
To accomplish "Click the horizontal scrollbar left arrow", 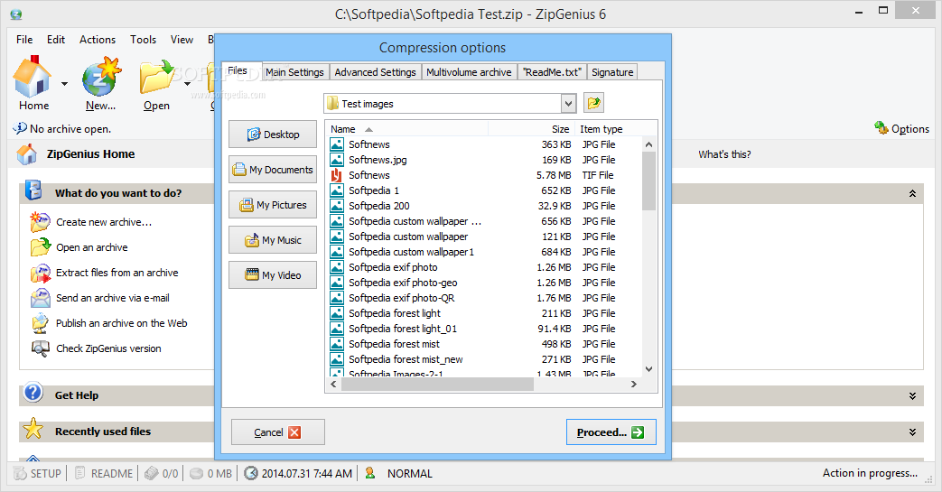I will tap(334, 384).
